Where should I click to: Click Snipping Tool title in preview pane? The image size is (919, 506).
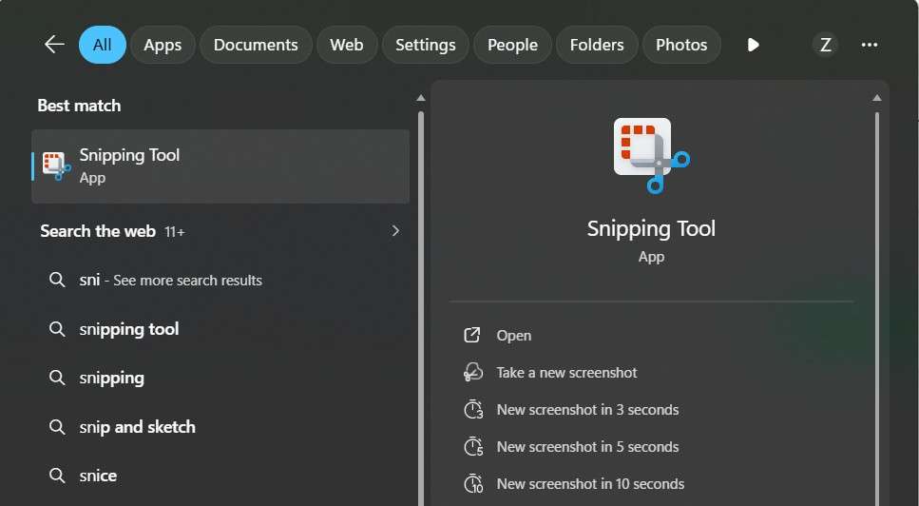(x=651, y=228)
